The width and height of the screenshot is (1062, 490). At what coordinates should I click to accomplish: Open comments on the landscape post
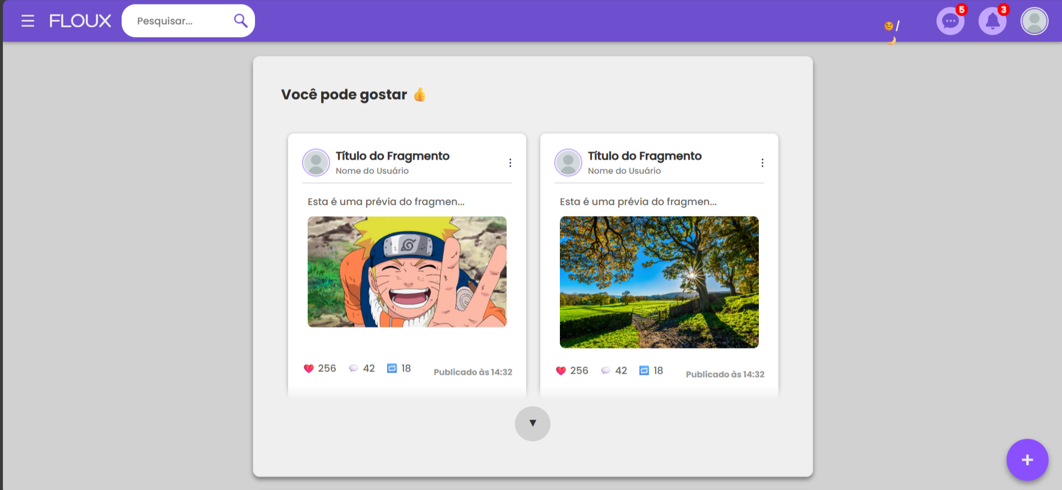point(606,371)
